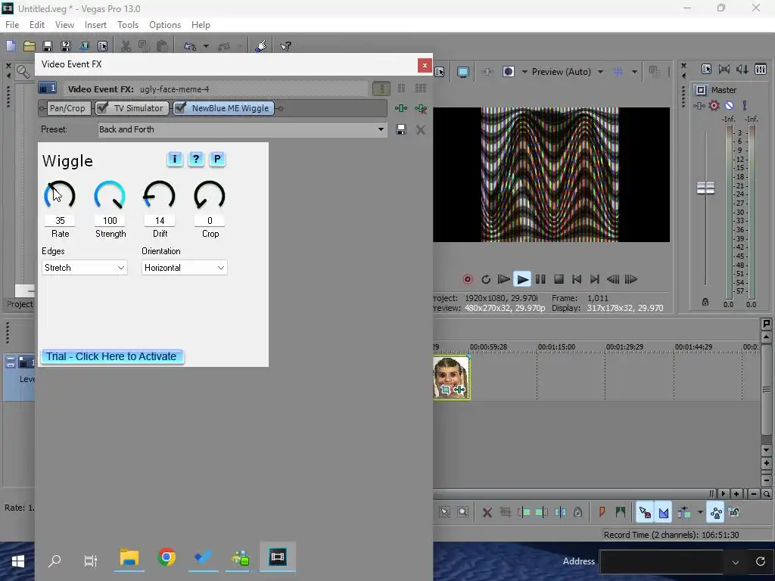775x581 pixels.
Task: Toggle the TV Simulator effect checkbox
Action: tap(102, 107)
